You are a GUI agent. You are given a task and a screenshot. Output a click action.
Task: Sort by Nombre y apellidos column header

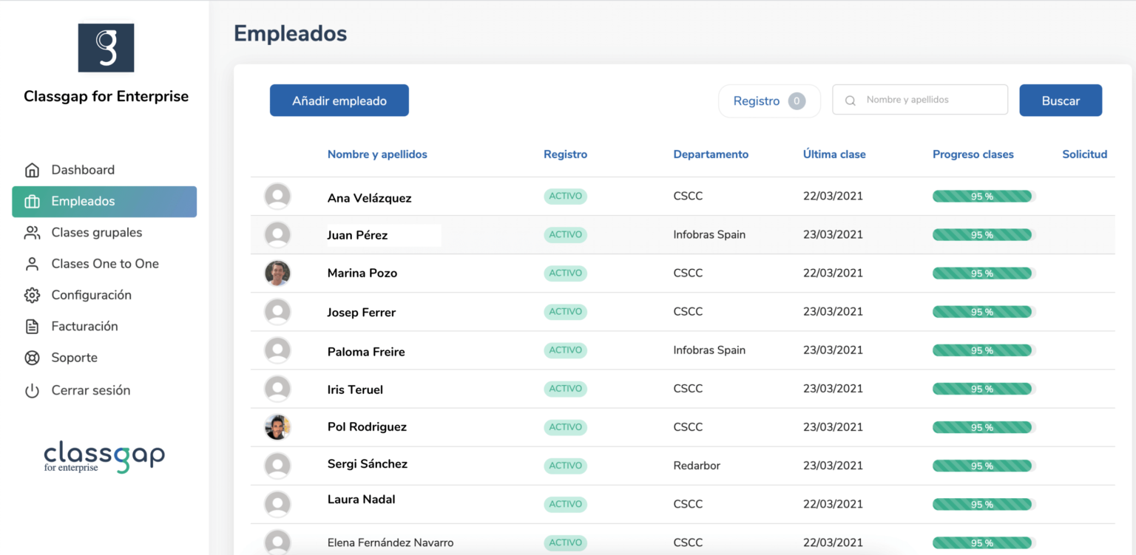click(x=377, y=154)
